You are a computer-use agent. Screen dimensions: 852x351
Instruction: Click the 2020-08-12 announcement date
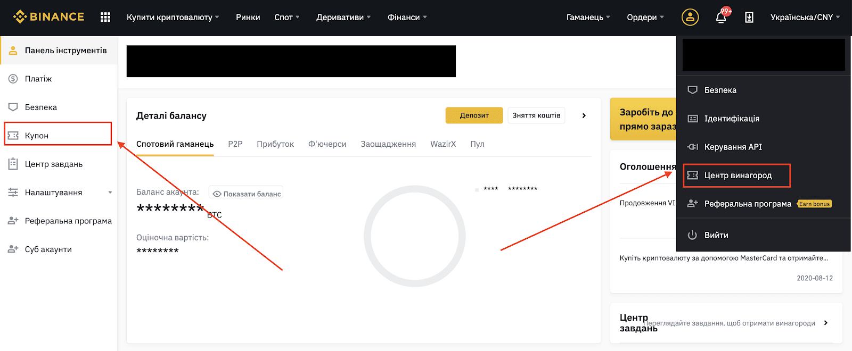pos(815,278)
